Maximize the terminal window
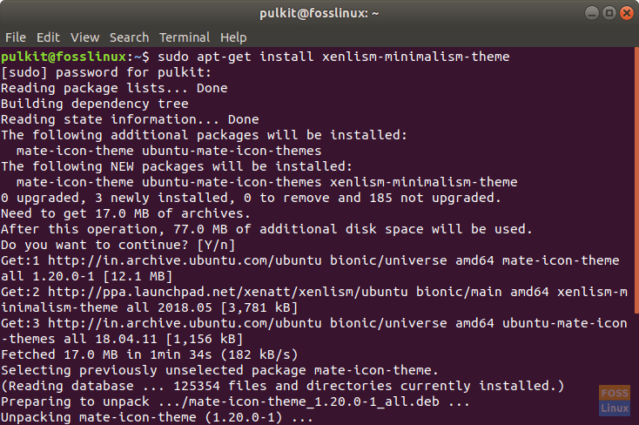The width and height of the screenshot is (639, 425). [x=609, y=13]
